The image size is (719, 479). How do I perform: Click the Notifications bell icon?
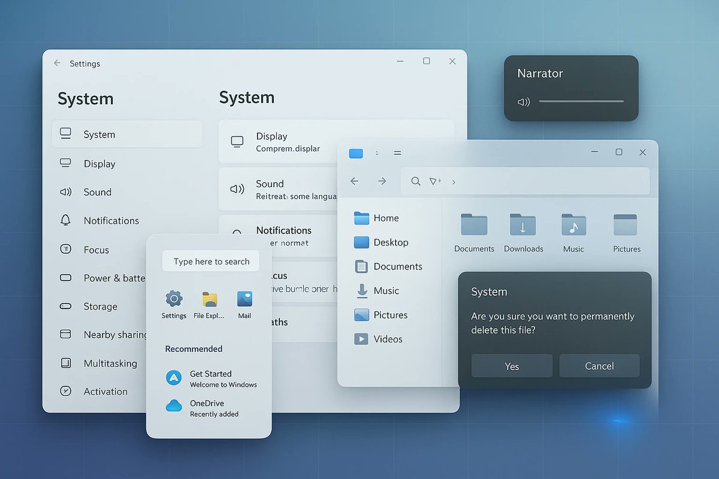[x=65, y=220]
